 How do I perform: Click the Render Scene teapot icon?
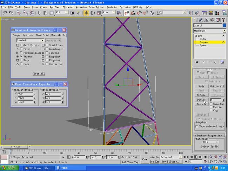(224, 13)
